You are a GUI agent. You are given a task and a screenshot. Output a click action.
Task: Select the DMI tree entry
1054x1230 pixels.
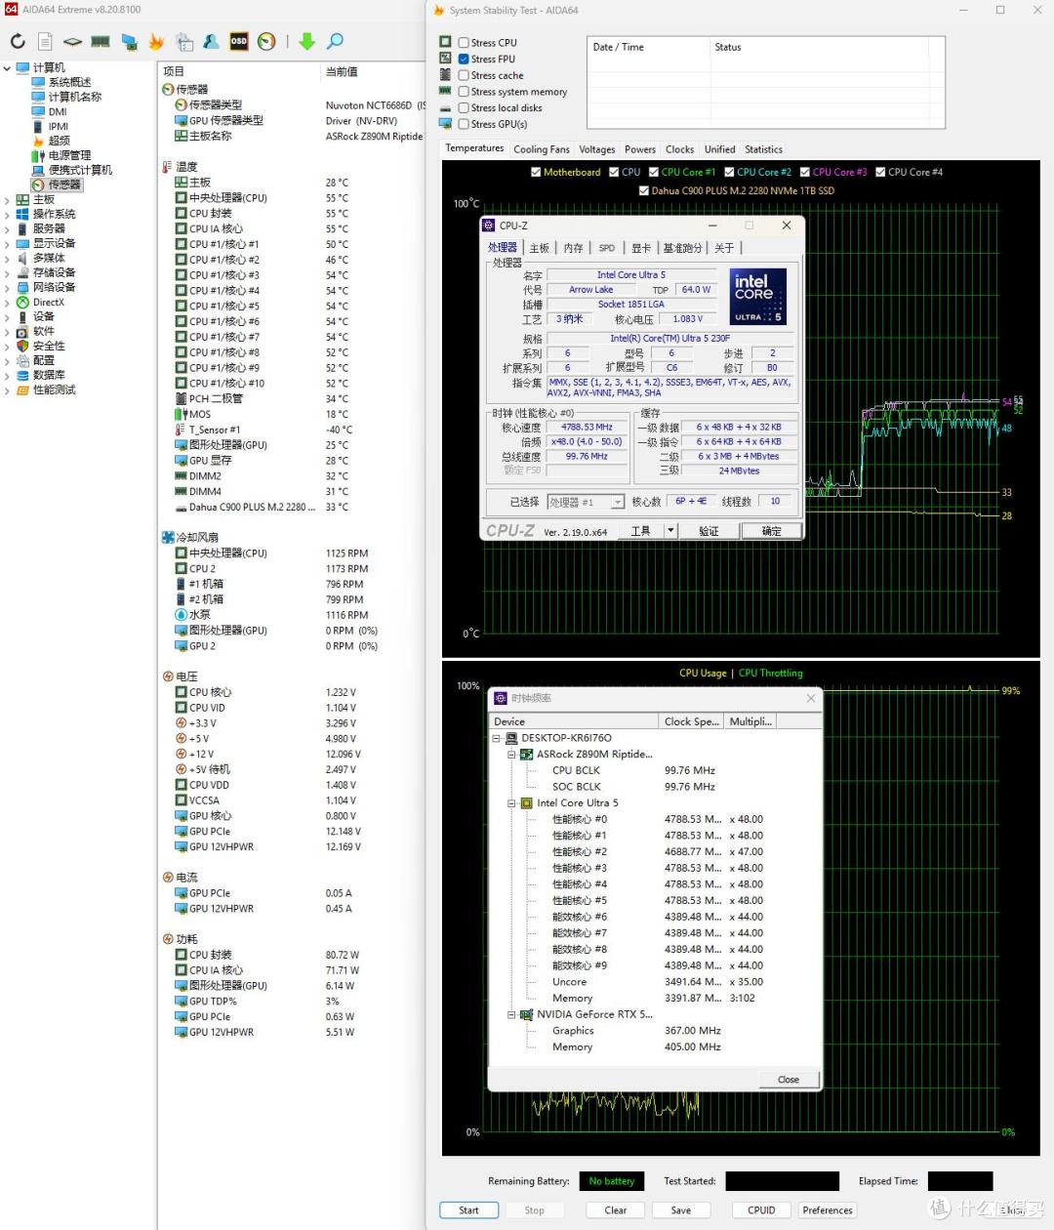click(58, 111)
